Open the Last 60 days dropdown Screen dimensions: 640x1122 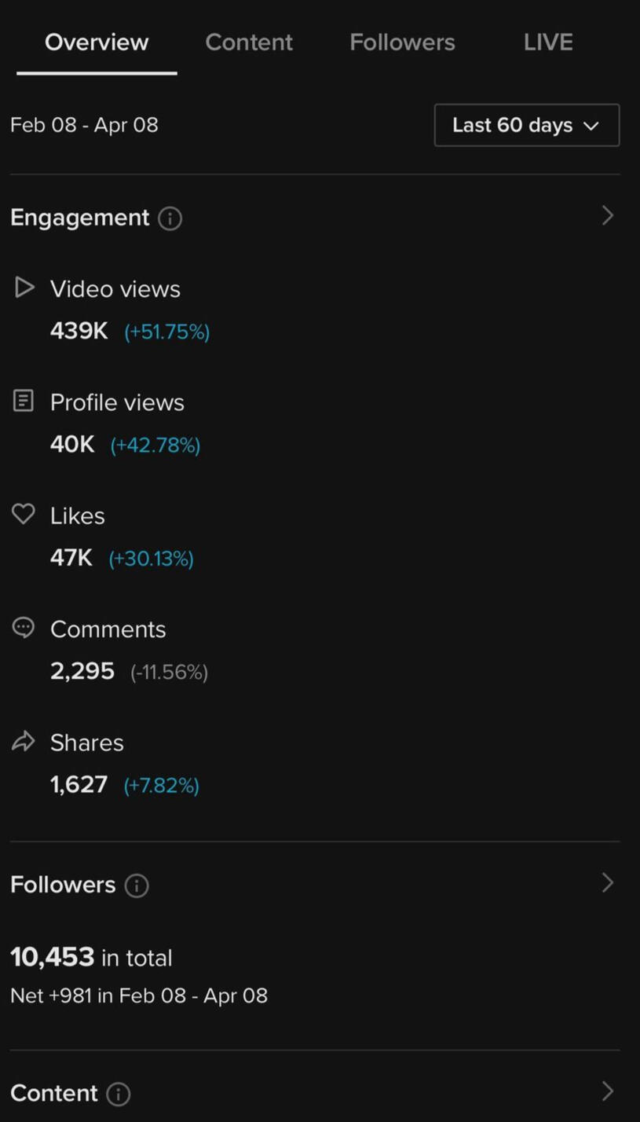[526, 126]
